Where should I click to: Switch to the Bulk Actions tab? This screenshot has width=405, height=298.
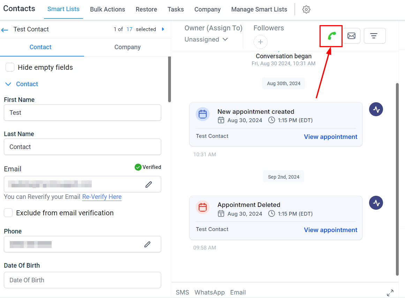click(107, 9)
